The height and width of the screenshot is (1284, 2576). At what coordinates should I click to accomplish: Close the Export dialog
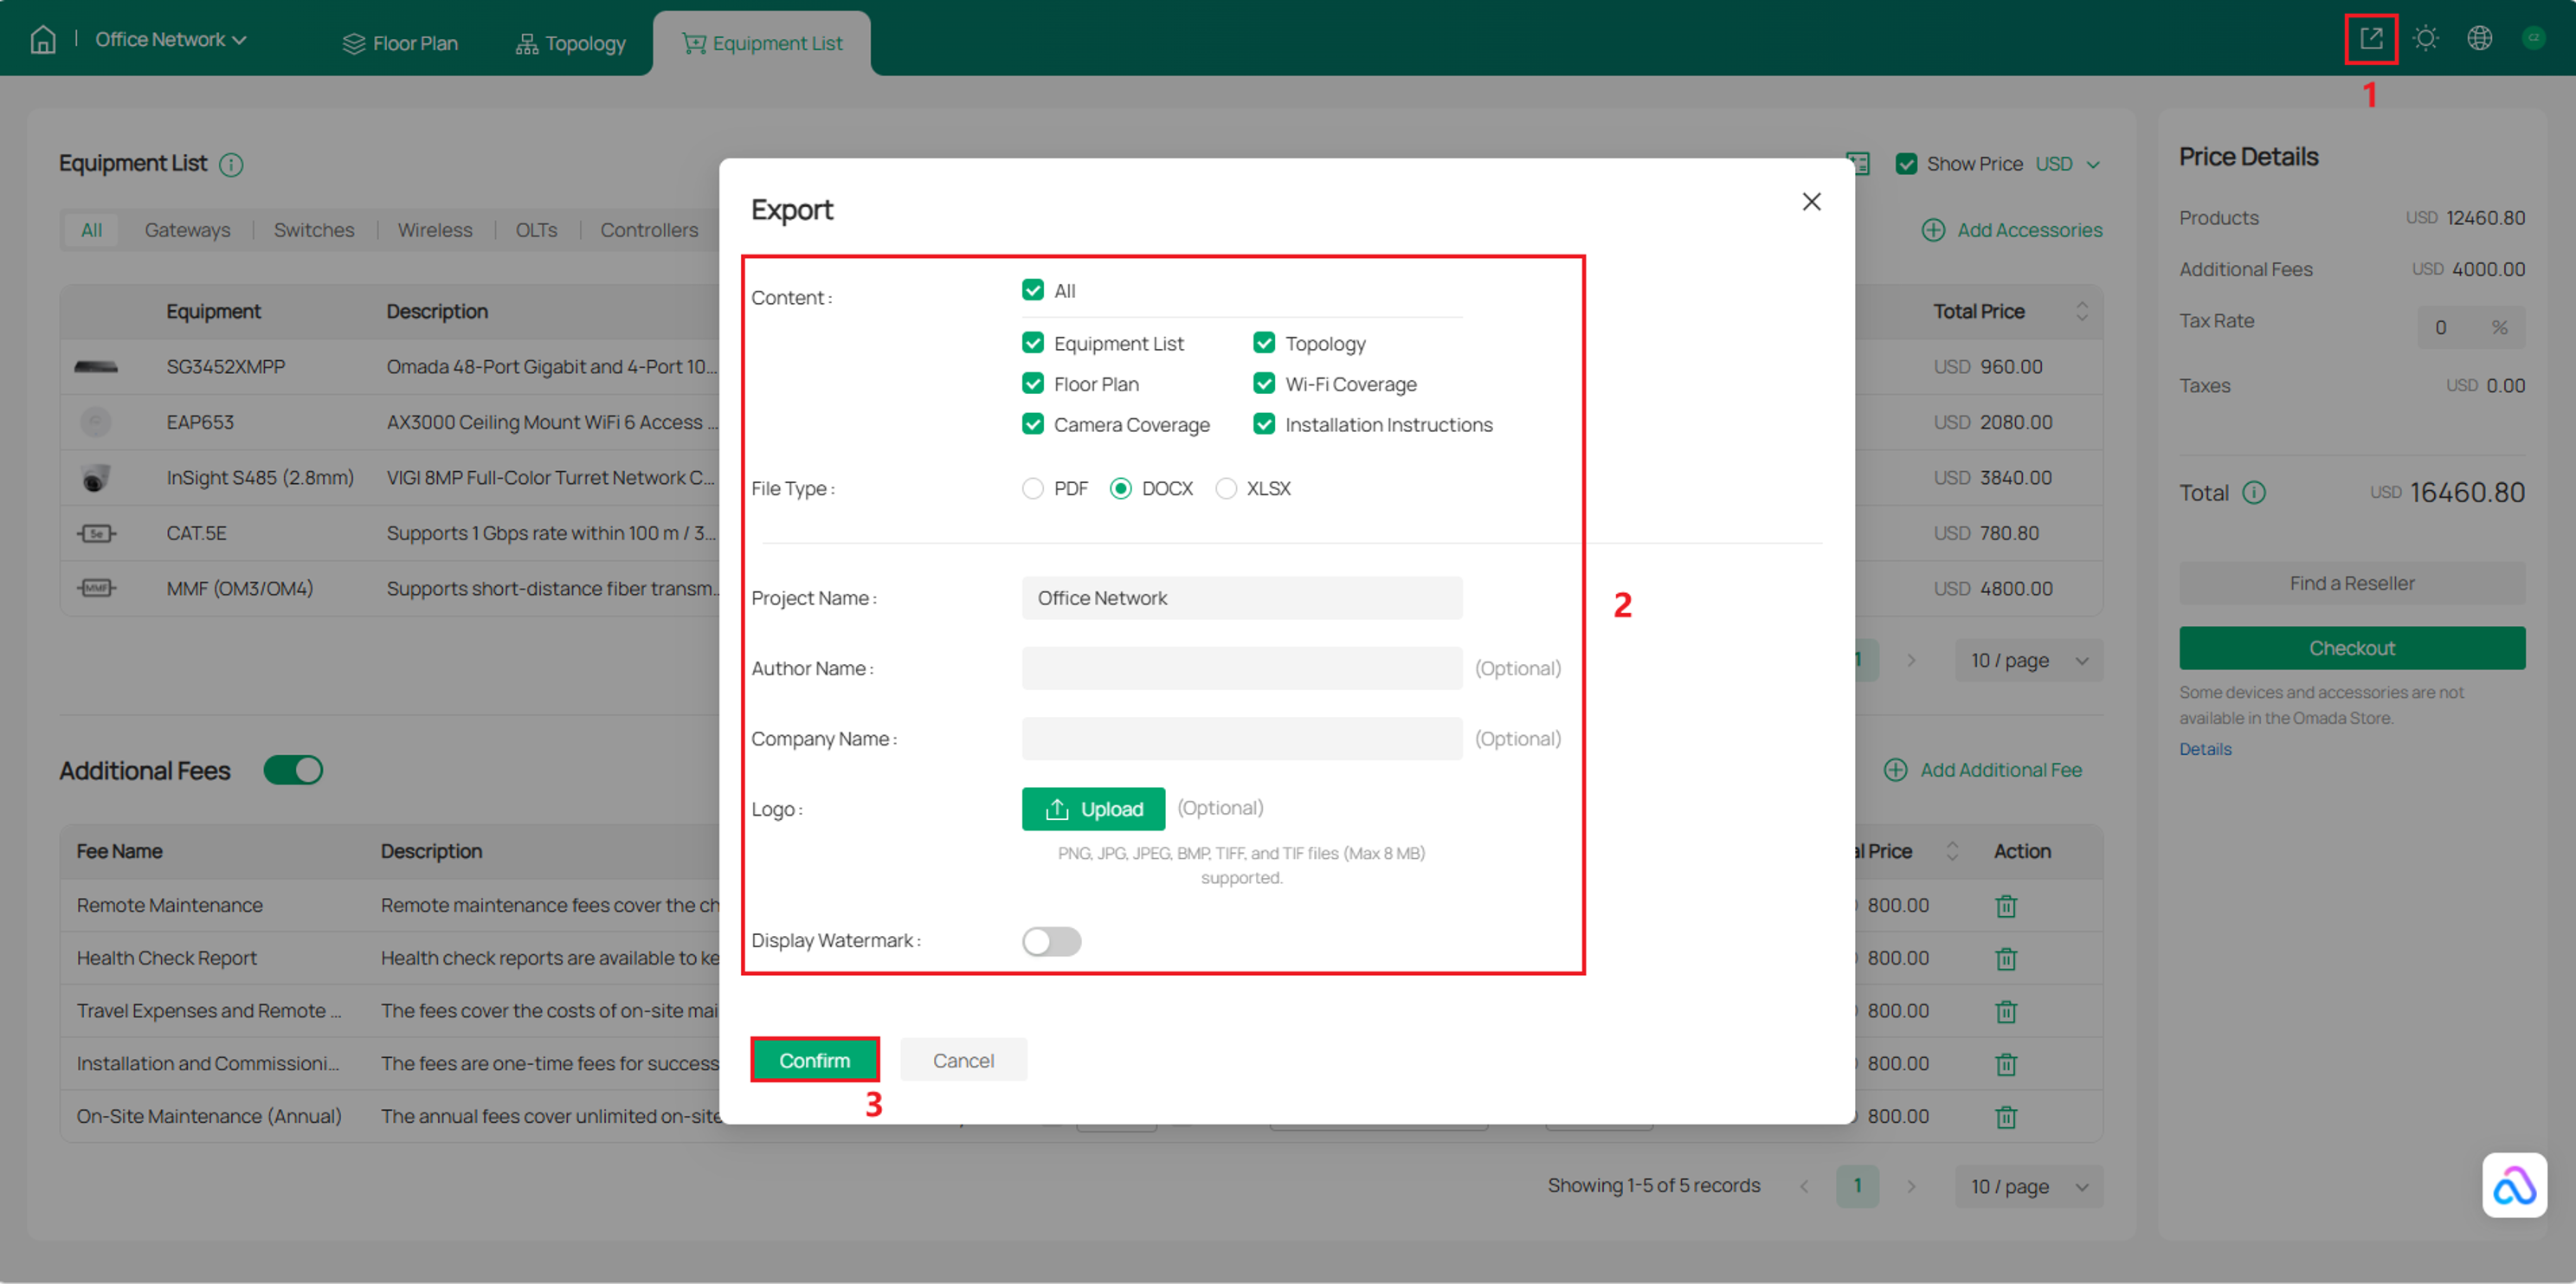(x=1811, y=202)
